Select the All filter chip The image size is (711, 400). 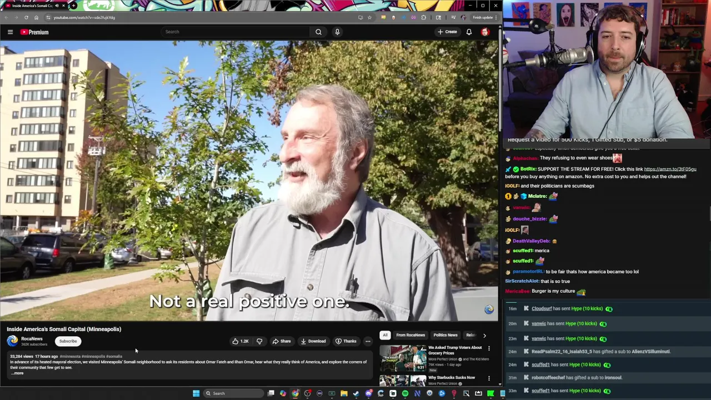[385, 335]
